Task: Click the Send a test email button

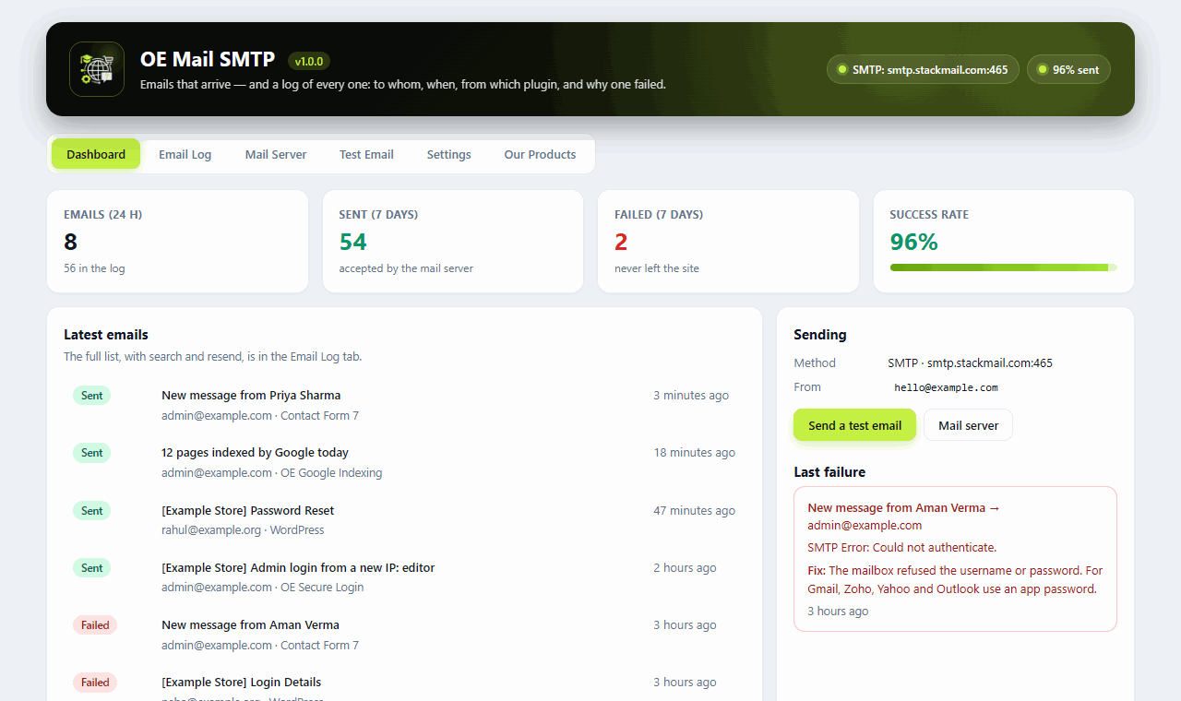Action: (x=854, y=425)
